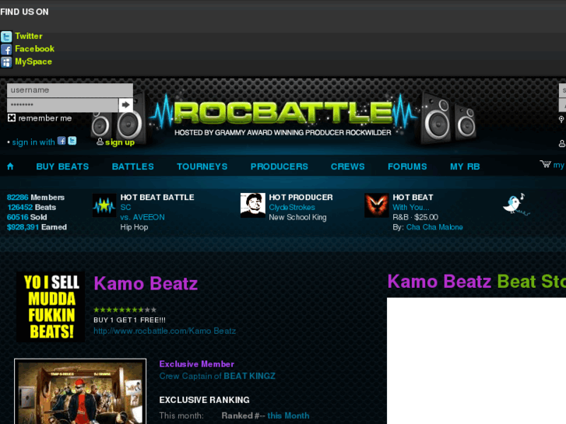
Task: Open the PRODUCERS menu
Action: (279, 166)
